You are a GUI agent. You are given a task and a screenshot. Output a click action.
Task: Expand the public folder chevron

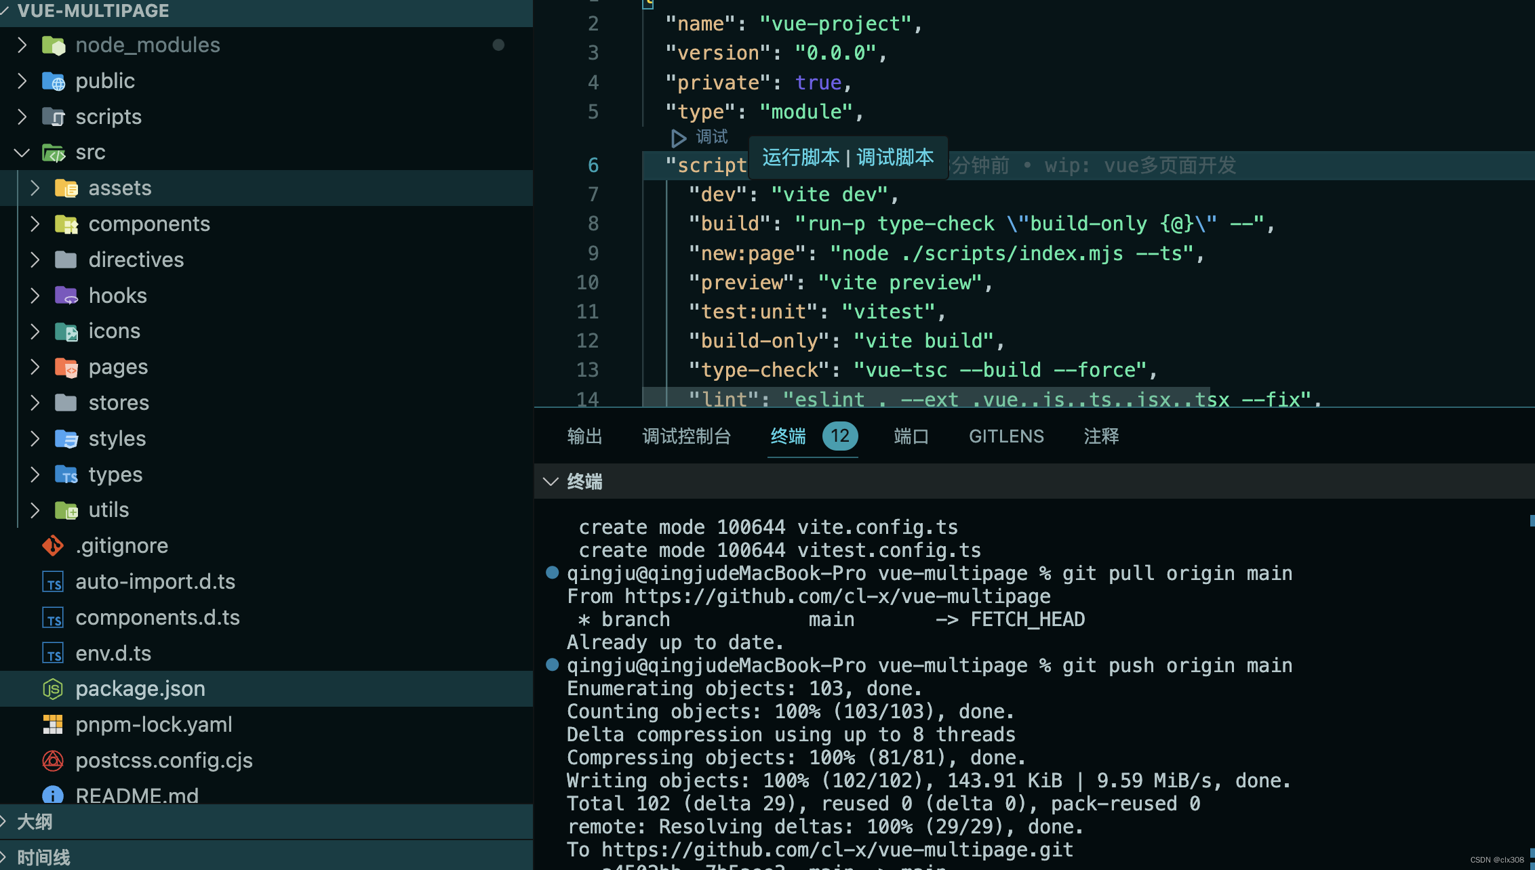[x=22, y=81]
